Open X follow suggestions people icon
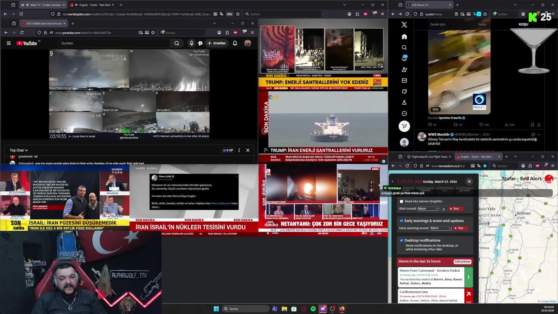The width and height of the screenshot is (558, 314). 404,69
